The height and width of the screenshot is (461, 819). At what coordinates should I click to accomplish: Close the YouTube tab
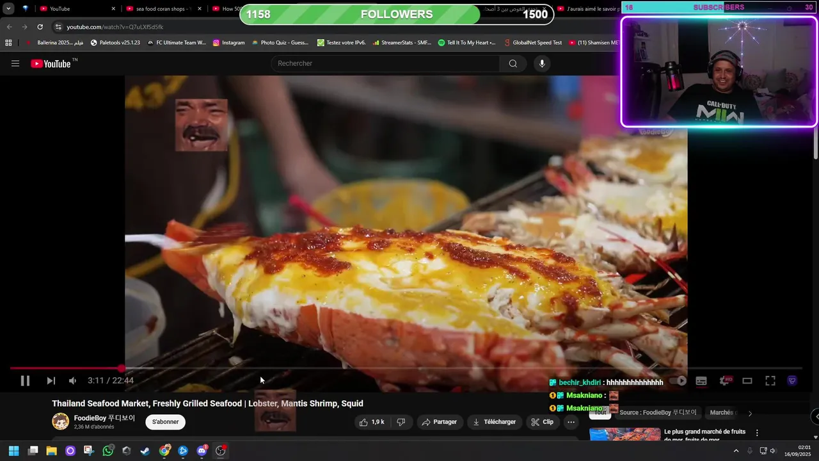[113, 9]
